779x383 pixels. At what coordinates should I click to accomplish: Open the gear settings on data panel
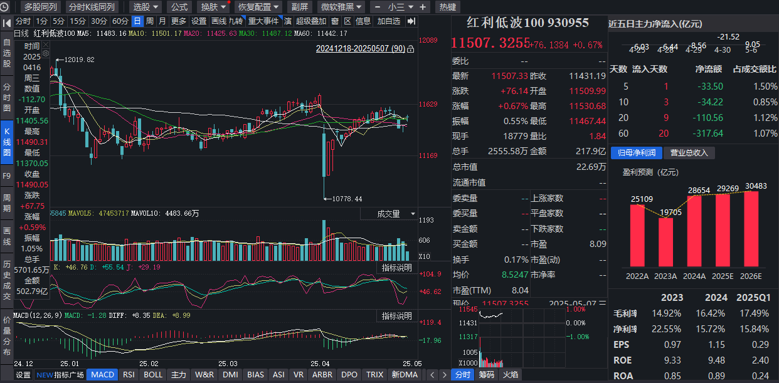coord(45,55)
